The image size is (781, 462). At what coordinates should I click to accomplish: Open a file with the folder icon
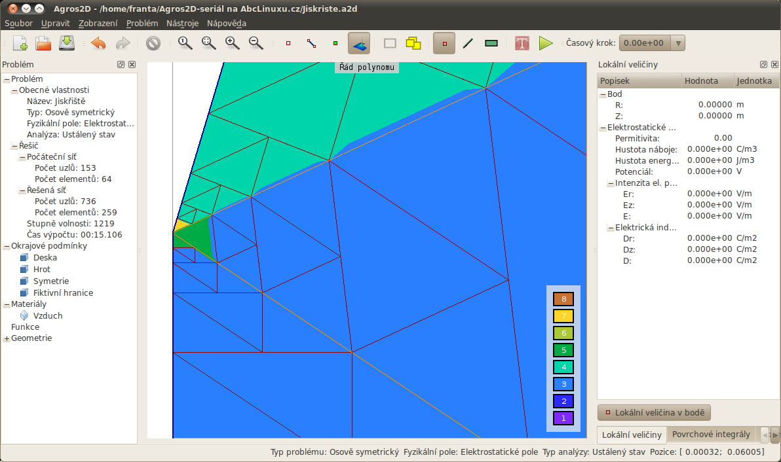tap(43, 43)
